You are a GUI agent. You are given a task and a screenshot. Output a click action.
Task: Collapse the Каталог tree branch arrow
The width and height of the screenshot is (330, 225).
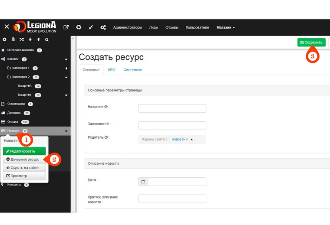point(66,59)
